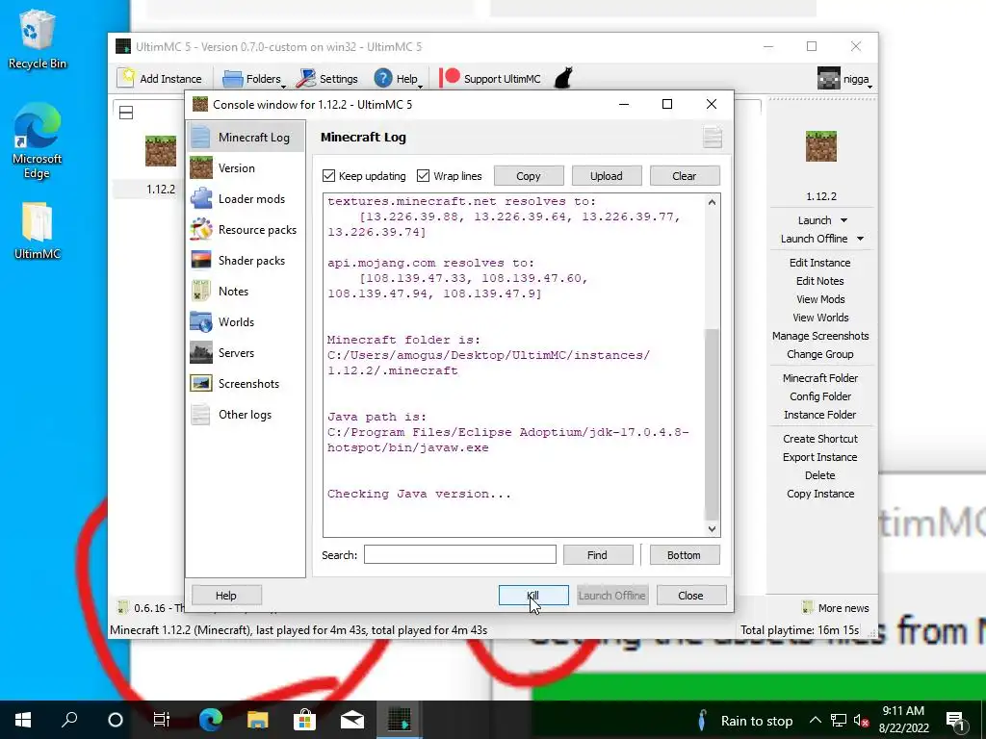986x739 pixels.
Task: Close the console window via Close button
Action: 691,595
